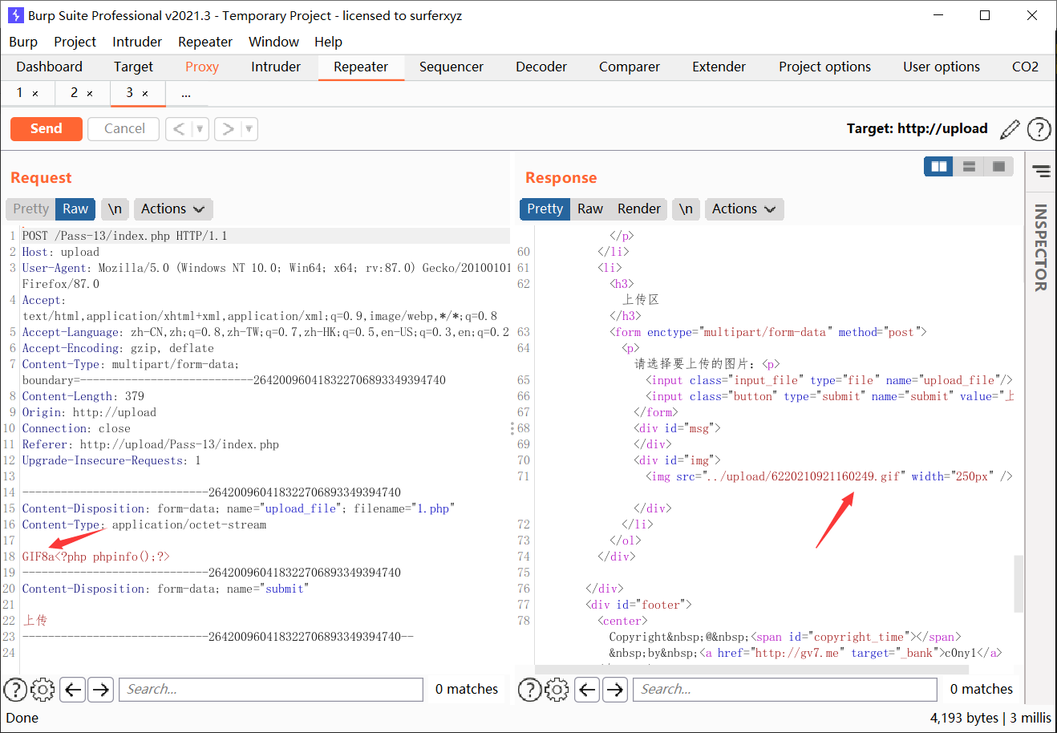
Task: Open the Decoder tab
Action: click(x=541, y=67)
